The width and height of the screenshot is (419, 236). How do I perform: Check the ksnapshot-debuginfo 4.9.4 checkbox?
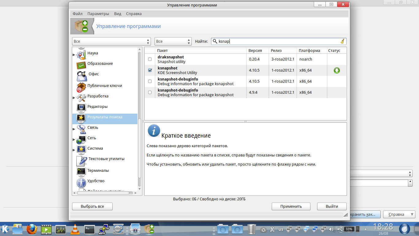[x=150, y=92]
